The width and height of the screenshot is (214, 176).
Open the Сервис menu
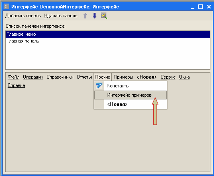[x=168, y=77]
